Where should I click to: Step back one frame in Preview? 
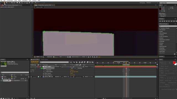pos(162,21)
